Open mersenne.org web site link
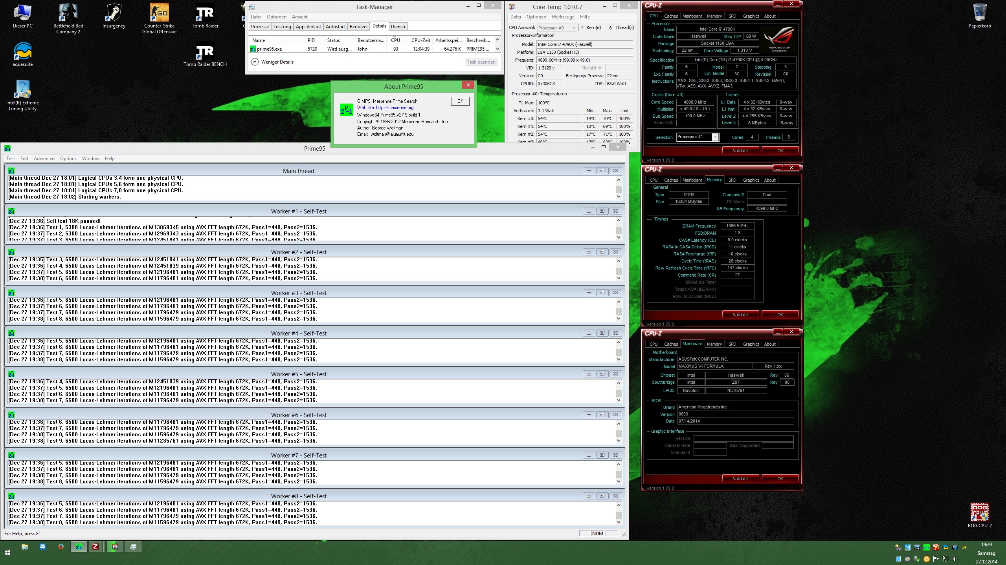The image size is (1006, 565). coord(395,108)
